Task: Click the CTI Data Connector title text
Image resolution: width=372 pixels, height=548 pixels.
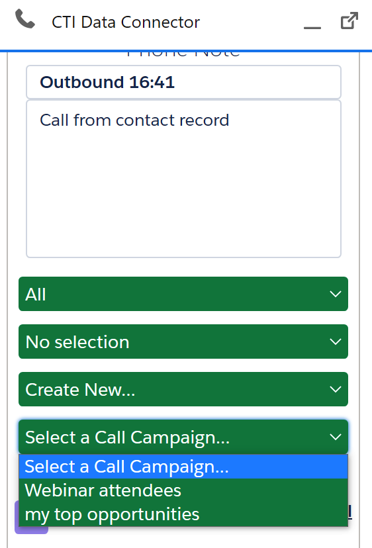Action: (126, 23)
